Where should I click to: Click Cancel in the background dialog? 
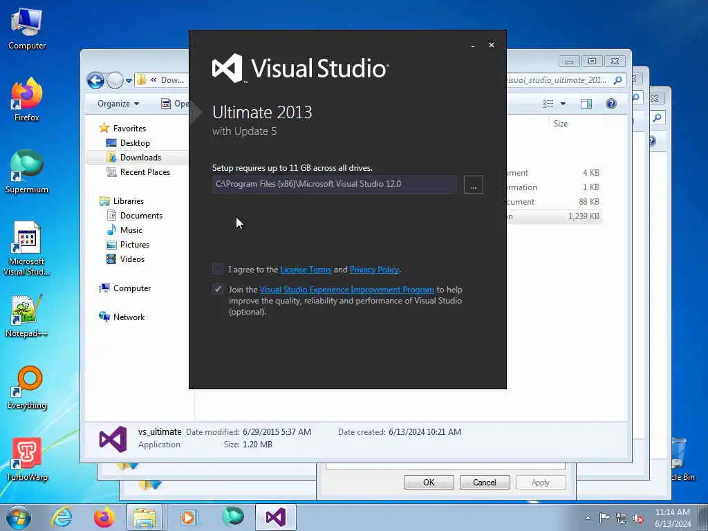pos(485,482)
